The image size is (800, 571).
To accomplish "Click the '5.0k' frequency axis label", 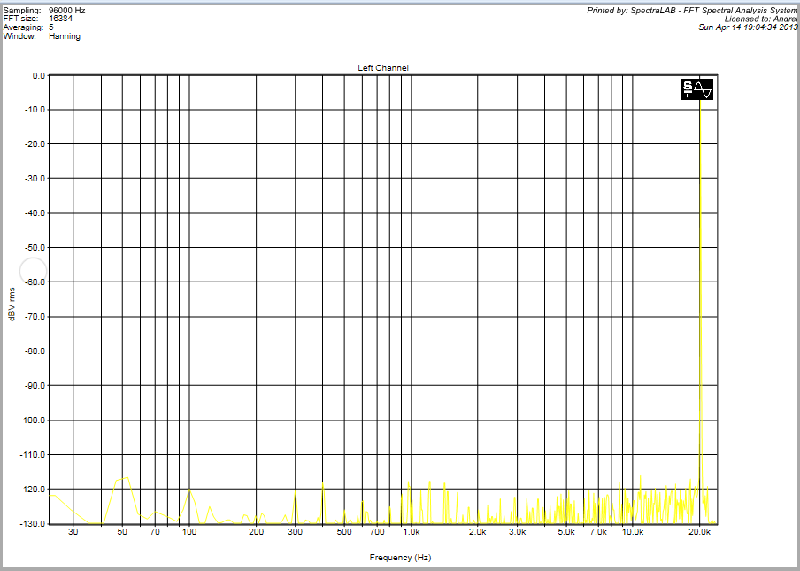I will (566, 532).
